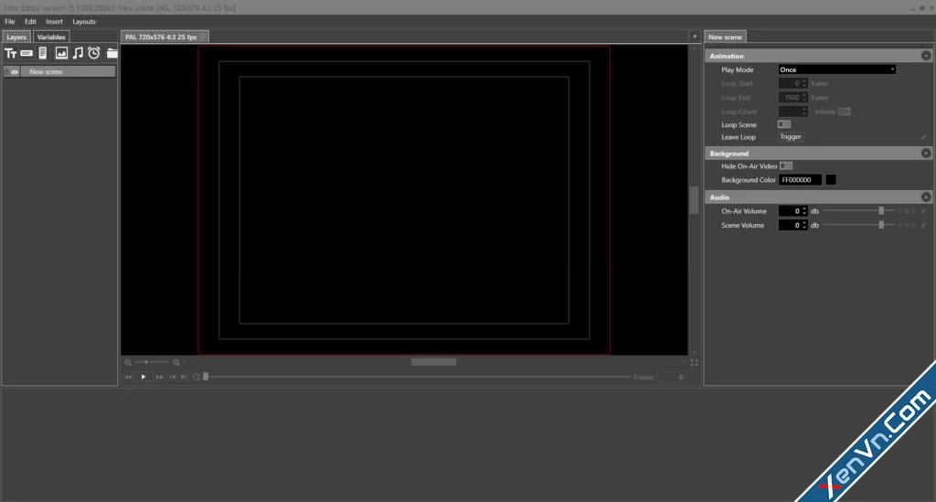Click the pencil edit icon for On-Air Volume
This screenshot has height=502, width=936.
coord(923,211)
